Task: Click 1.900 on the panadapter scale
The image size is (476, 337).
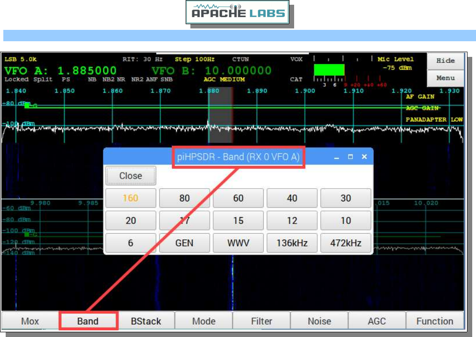Action: 305,91
